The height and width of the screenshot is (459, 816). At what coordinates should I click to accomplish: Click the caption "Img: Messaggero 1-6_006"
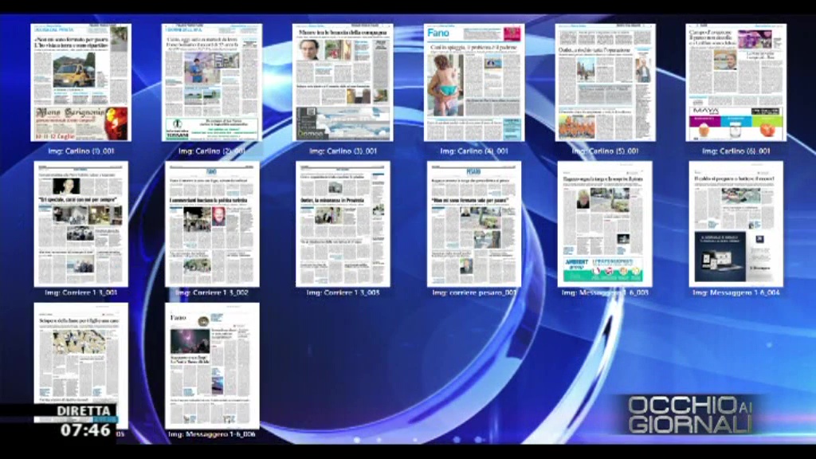[212, 434]
